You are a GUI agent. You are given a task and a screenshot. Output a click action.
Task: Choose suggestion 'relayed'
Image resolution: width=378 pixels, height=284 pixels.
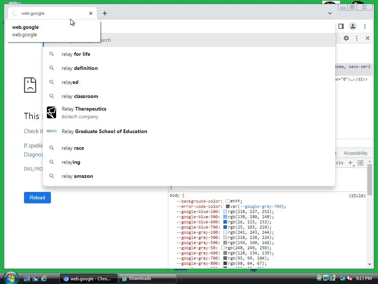click(x=189, y=82)
